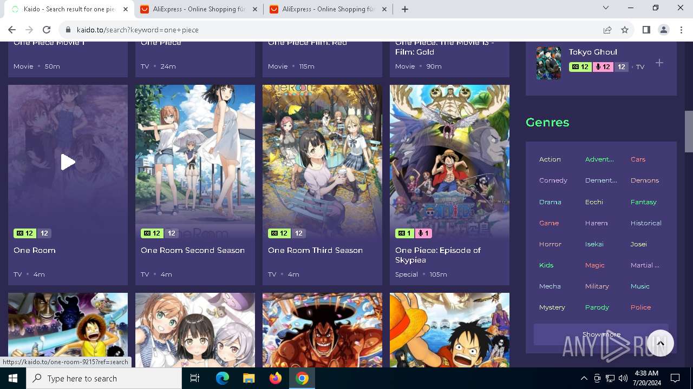Open the Tokyo Ghoul title link

click(593, 52)
